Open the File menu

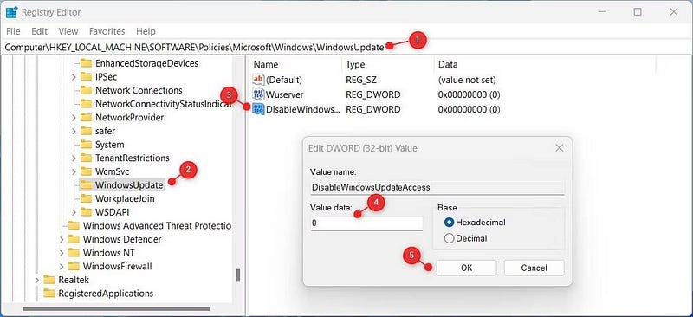[x=13, y=31]
